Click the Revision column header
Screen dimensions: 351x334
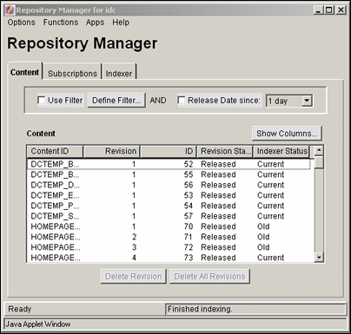tap(111, 151)
